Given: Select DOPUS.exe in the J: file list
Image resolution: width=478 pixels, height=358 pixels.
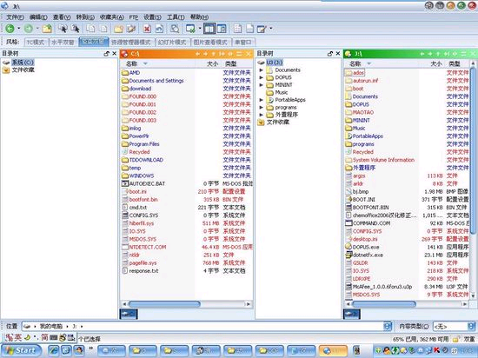Looking at the screenshot, I should 366,247.
